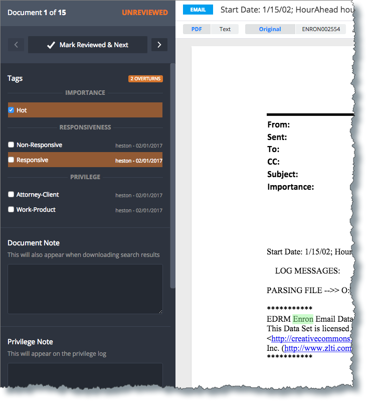Image resolution: width=367 pixels, height=401 pixels.
Task: Click the UNREVIEWED status label
Action: [x=145, y=13]
